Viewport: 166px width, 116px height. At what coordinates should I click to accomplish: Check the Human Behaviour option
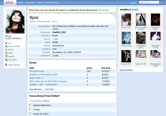30,105
